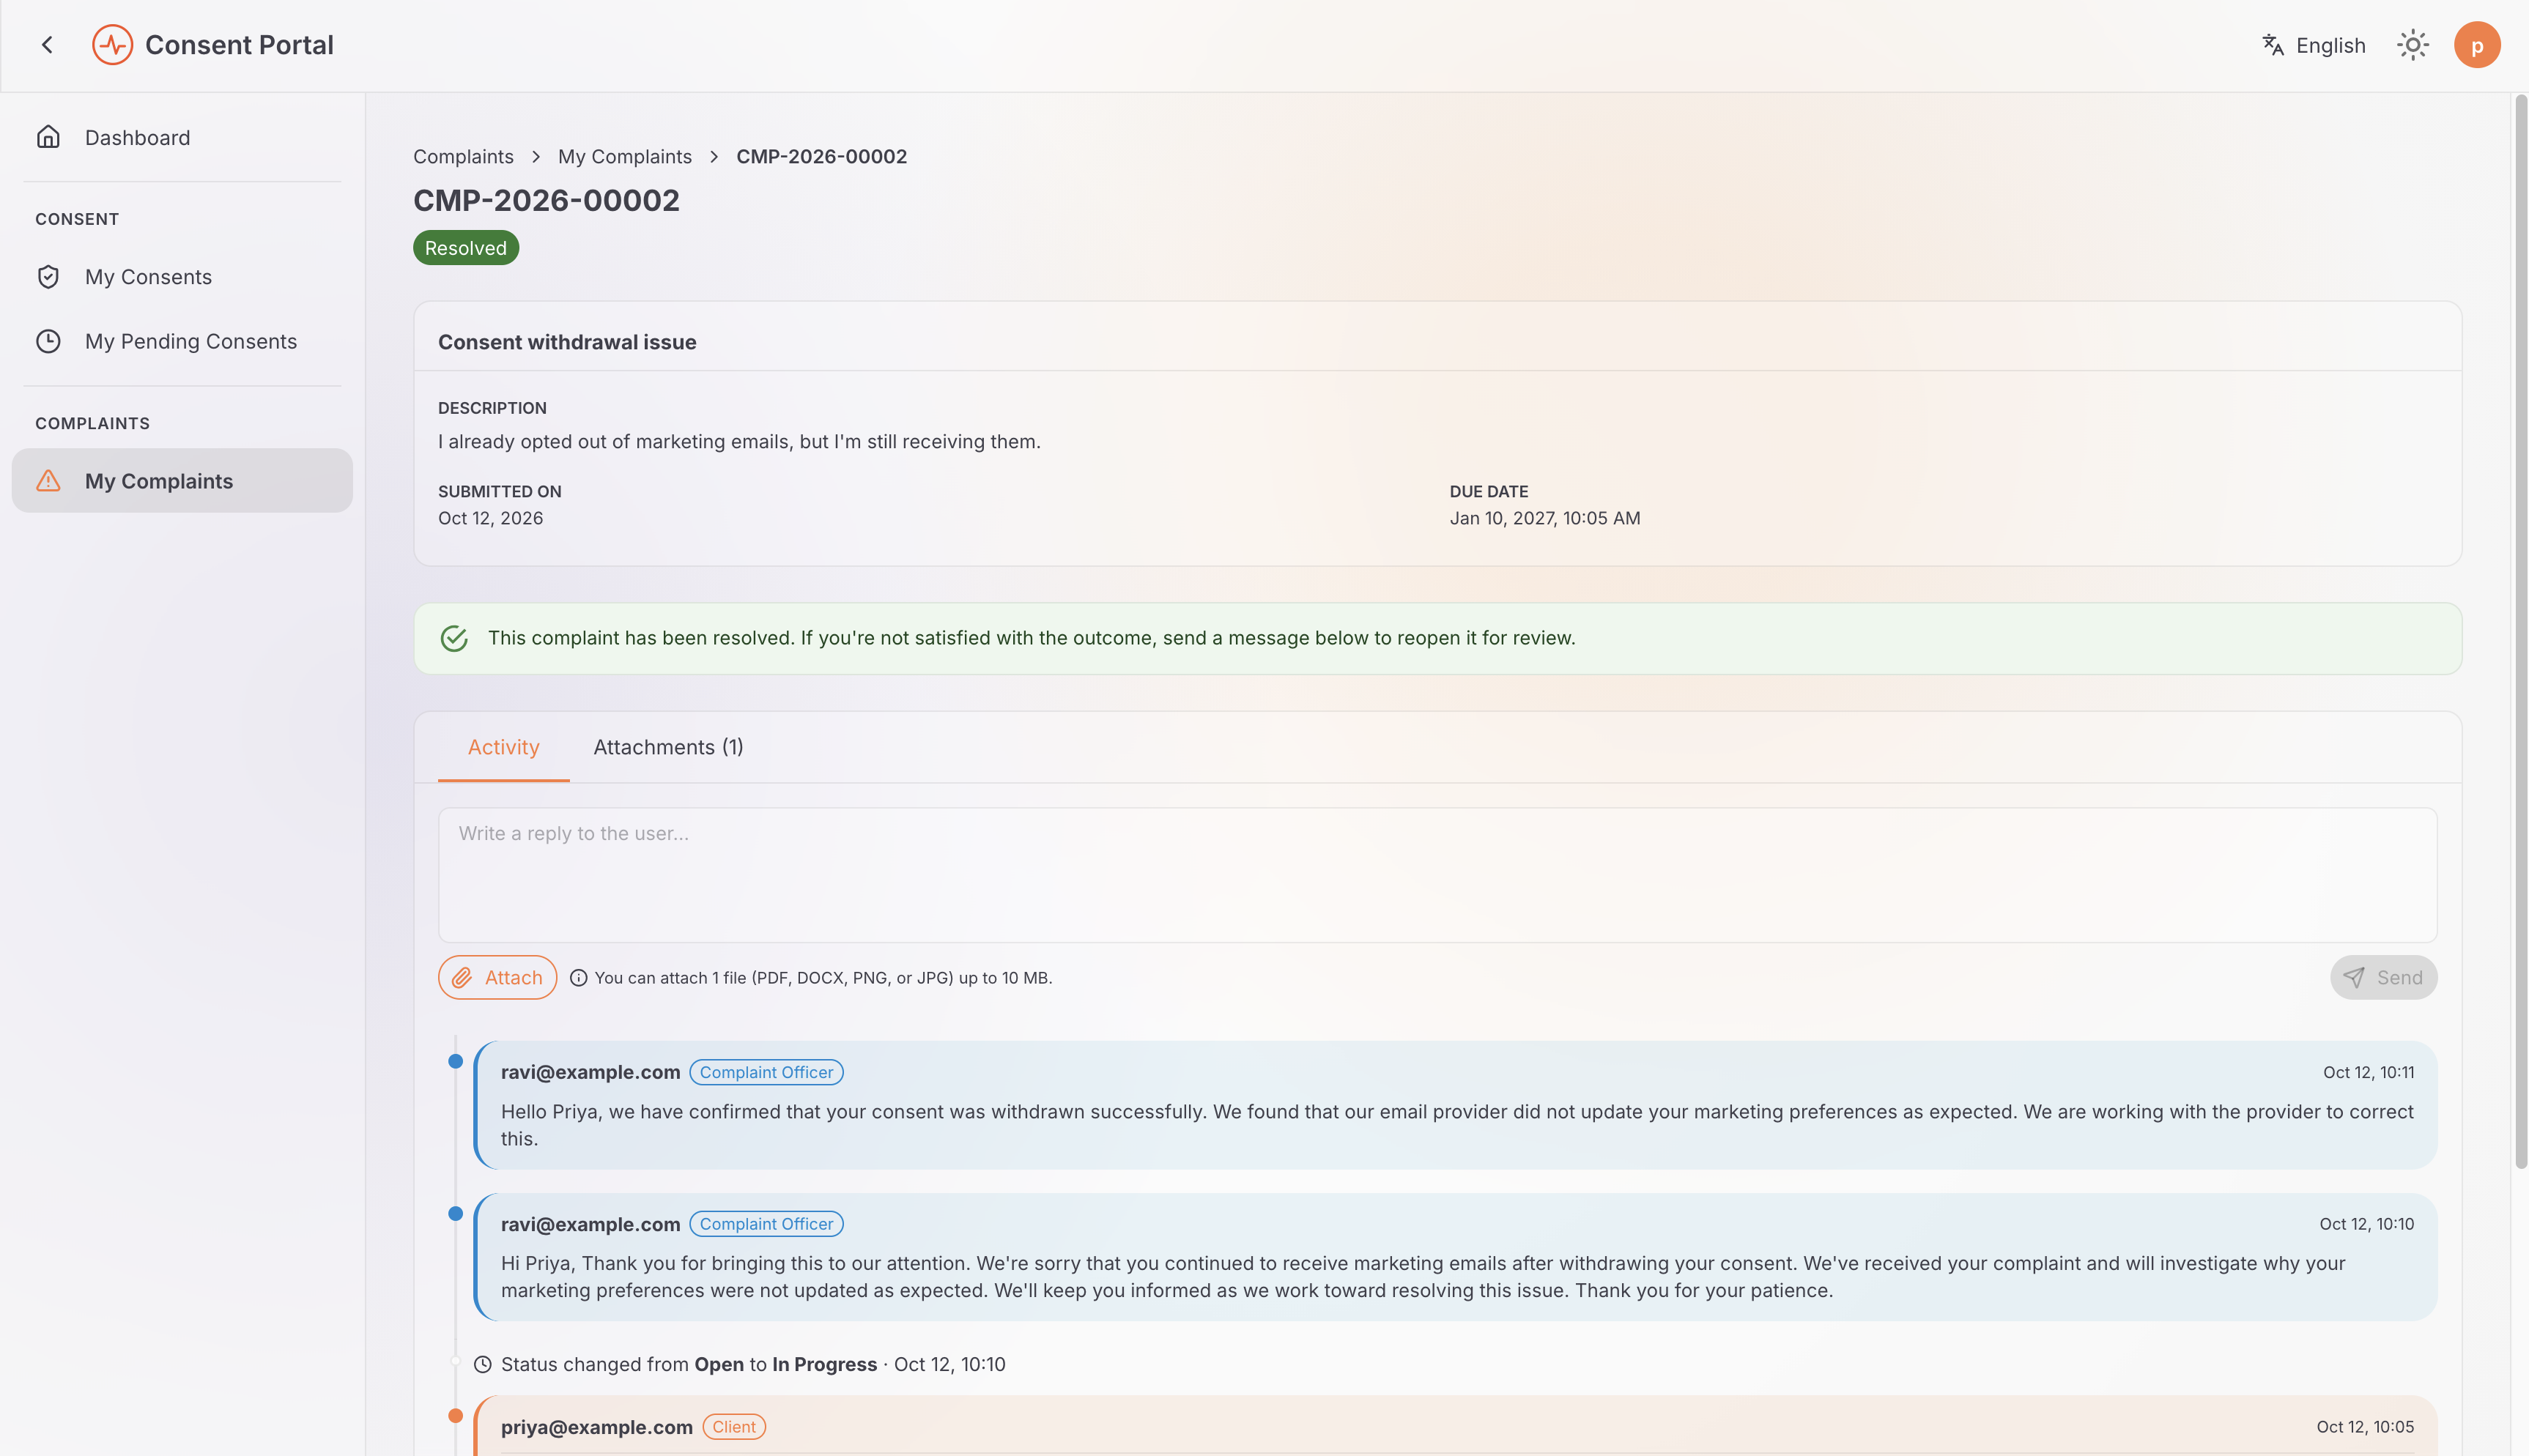Click the Send button
2529x1456 pixels.
(2383, 977)
